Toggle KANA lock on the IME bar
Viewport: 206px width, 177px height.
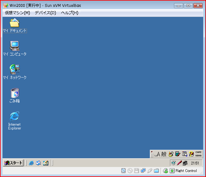(198, 155)
